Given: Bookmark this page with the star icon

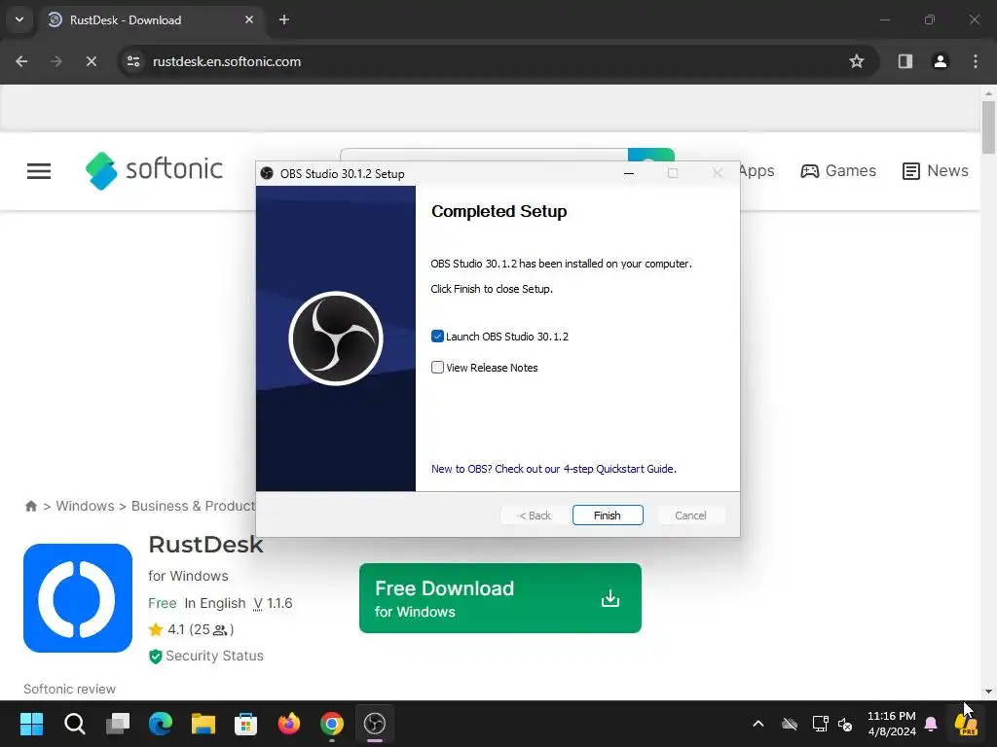Looking at the screenshot, I should 857,61.
